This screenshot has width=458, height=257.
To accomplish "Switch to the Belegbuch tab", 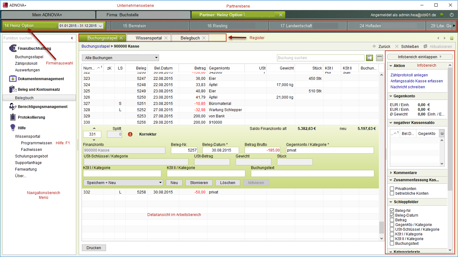I will [190, 38].
